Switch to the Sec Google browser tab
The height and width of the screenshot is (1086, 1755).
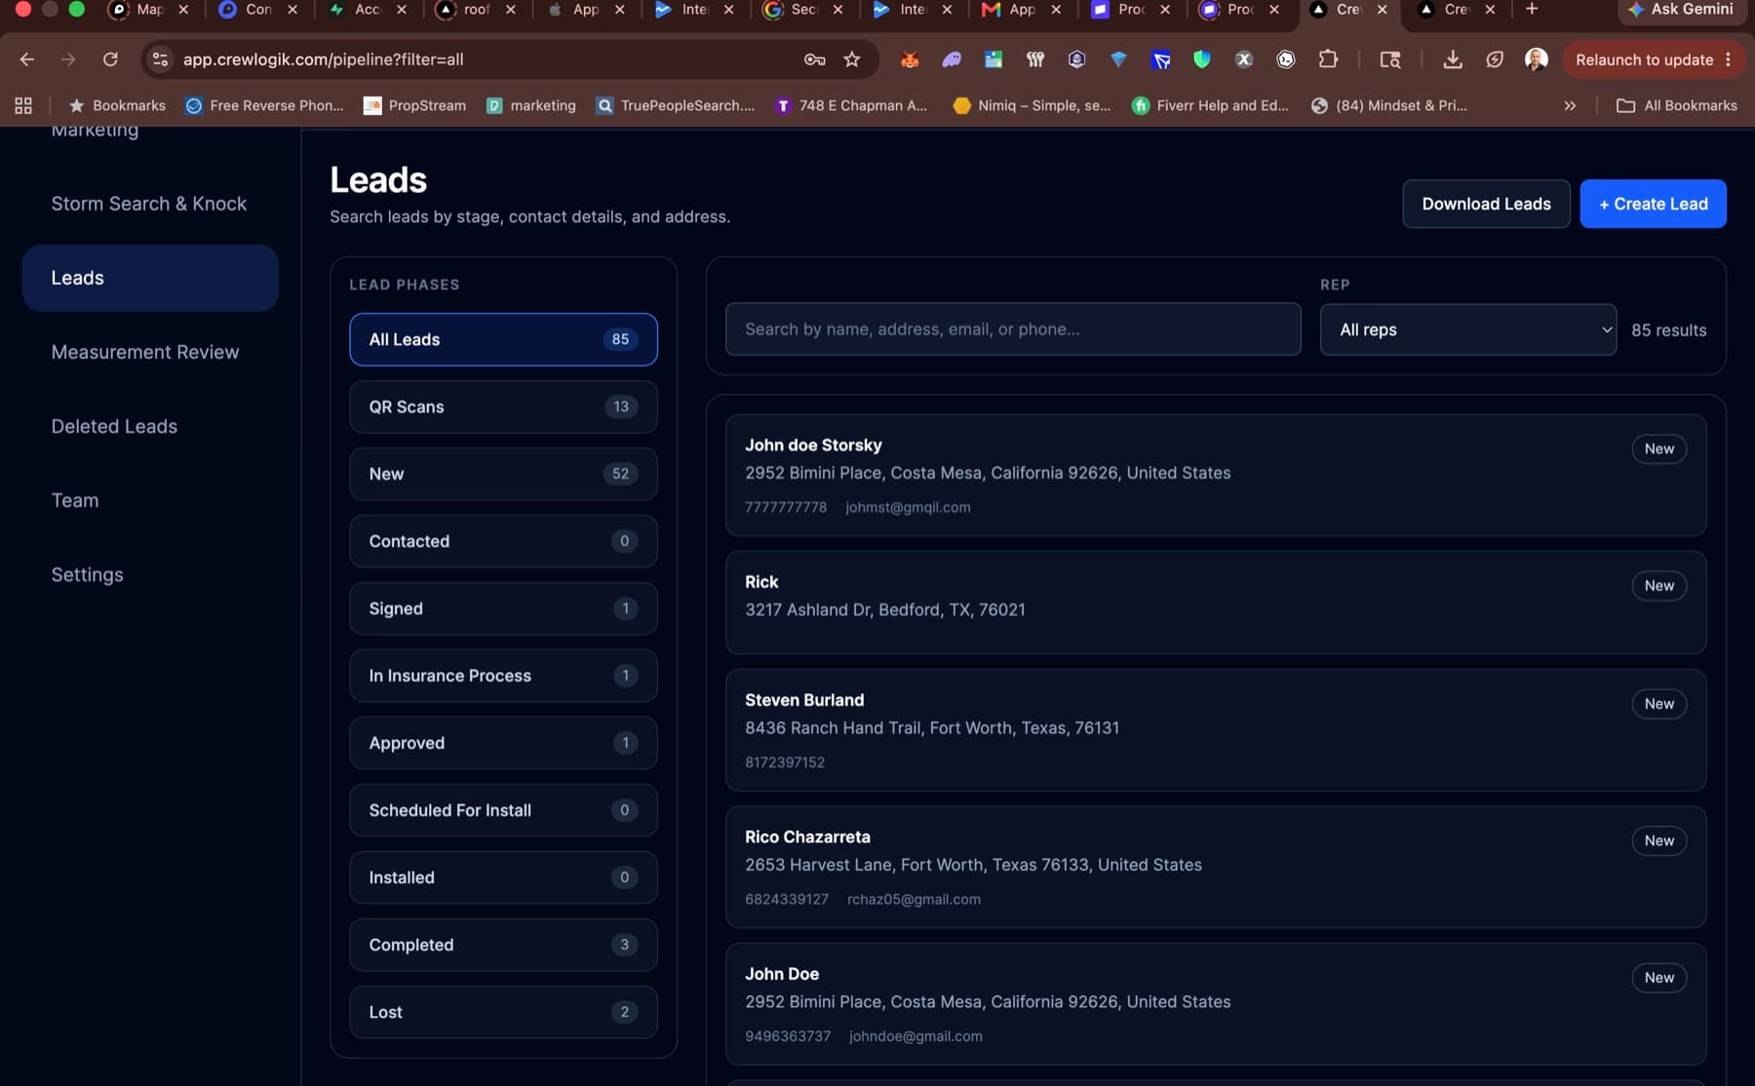(802, 9)
